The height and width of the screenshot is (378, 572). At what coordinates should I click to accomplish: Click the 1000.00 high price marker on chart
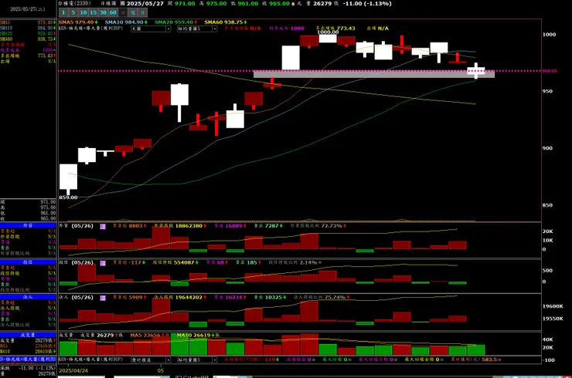pos(328,32)
